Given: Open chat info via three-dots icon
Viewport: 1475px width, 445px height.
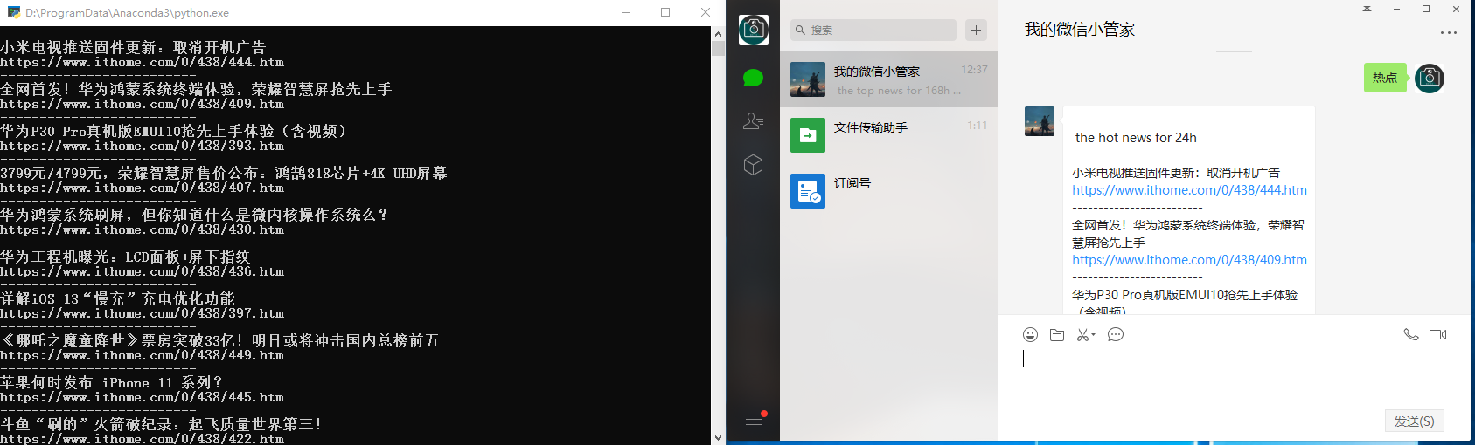Looking at the screenshot, I should (1449, 33).
